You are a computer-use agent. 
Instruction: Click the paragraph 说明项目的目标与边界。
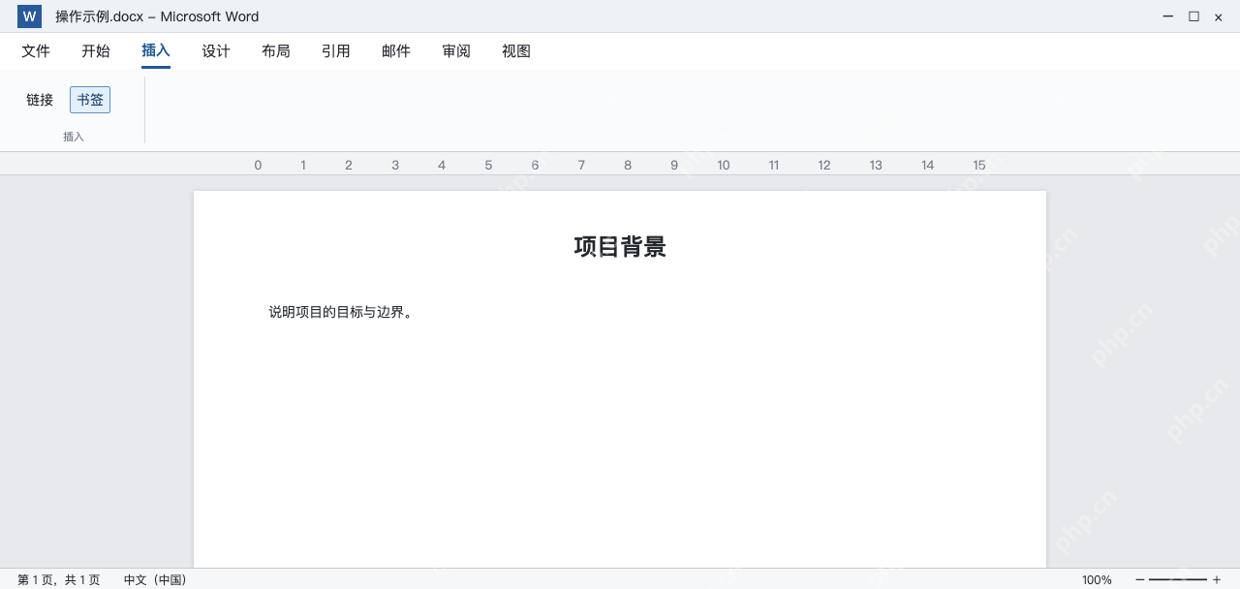(x=341, y=312)
